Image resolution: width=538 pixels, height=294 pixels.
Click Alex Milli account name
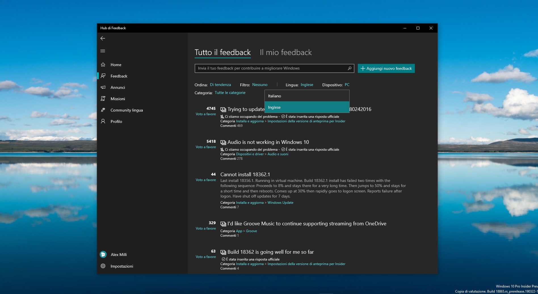coord(119,255)
